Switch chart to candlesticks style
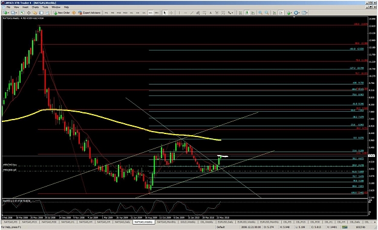The width and height of the screenshot is (378, 230). point(247,13)
